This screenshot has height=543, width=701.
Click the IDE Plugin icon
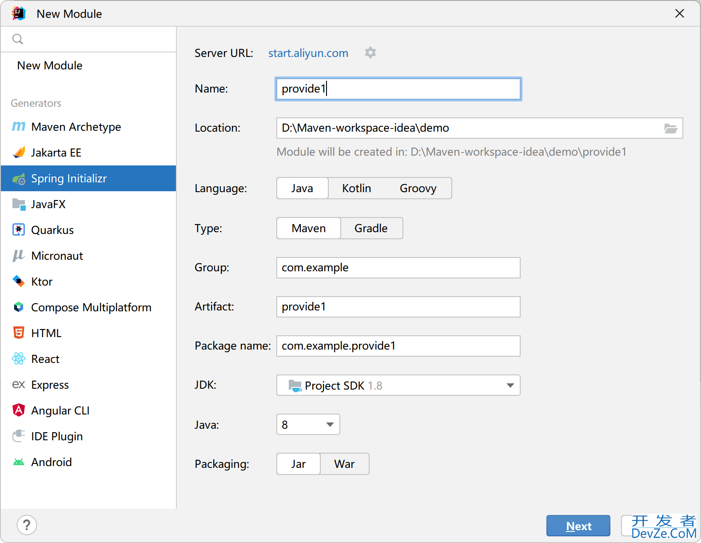pos(19,436)
